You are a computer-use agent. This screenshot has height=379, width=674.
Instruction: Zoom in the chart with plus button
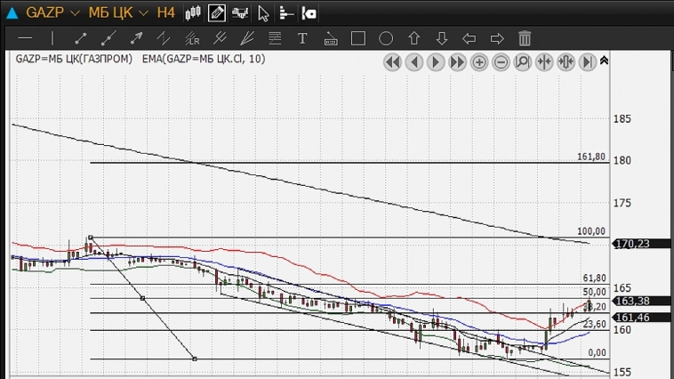(x=479, y=61)
